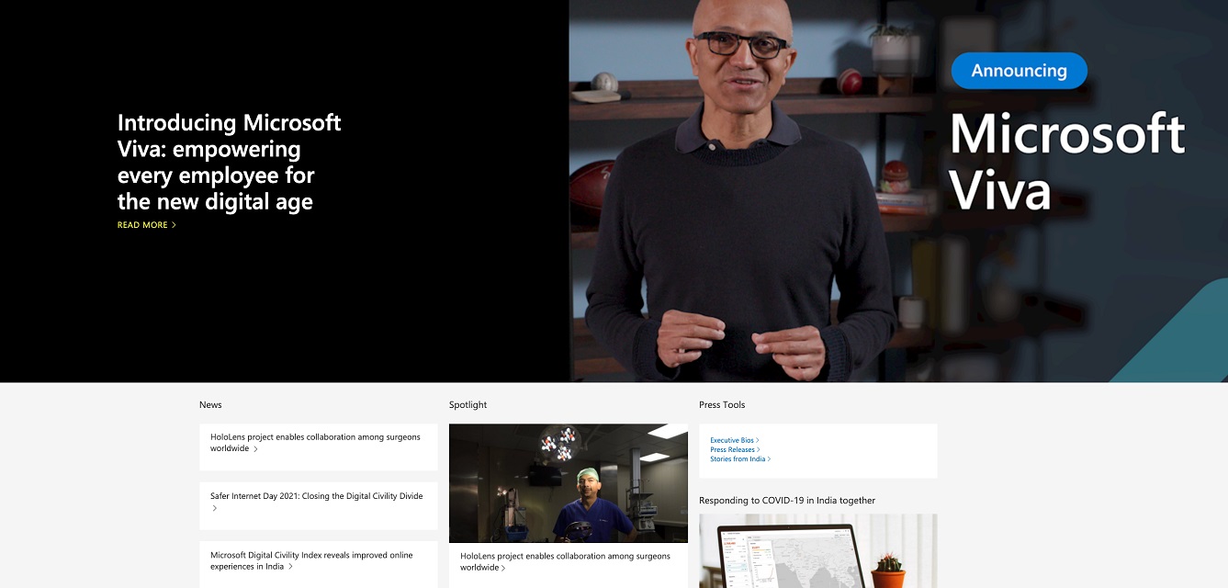Open Safer Internet Day 2021 article
Image resolution: width=1228 pixels, height=588 pixels.
click(x=316, y=496)
